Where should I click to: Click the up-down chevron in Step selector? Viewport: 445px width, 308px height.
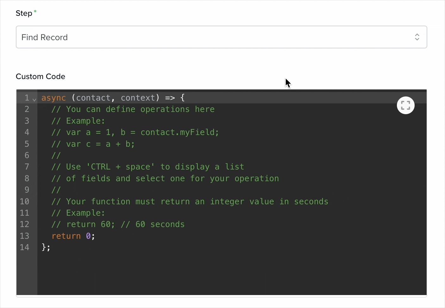pos(417,37)
